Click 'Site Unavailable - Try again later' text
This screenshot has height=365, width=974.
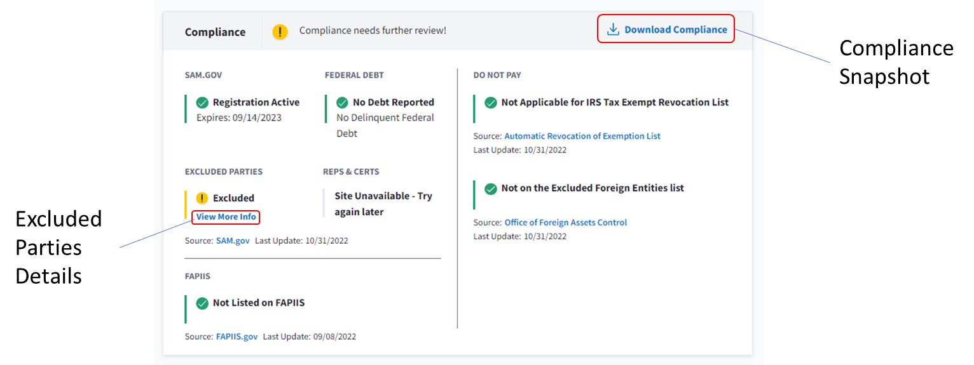point(383,204)
